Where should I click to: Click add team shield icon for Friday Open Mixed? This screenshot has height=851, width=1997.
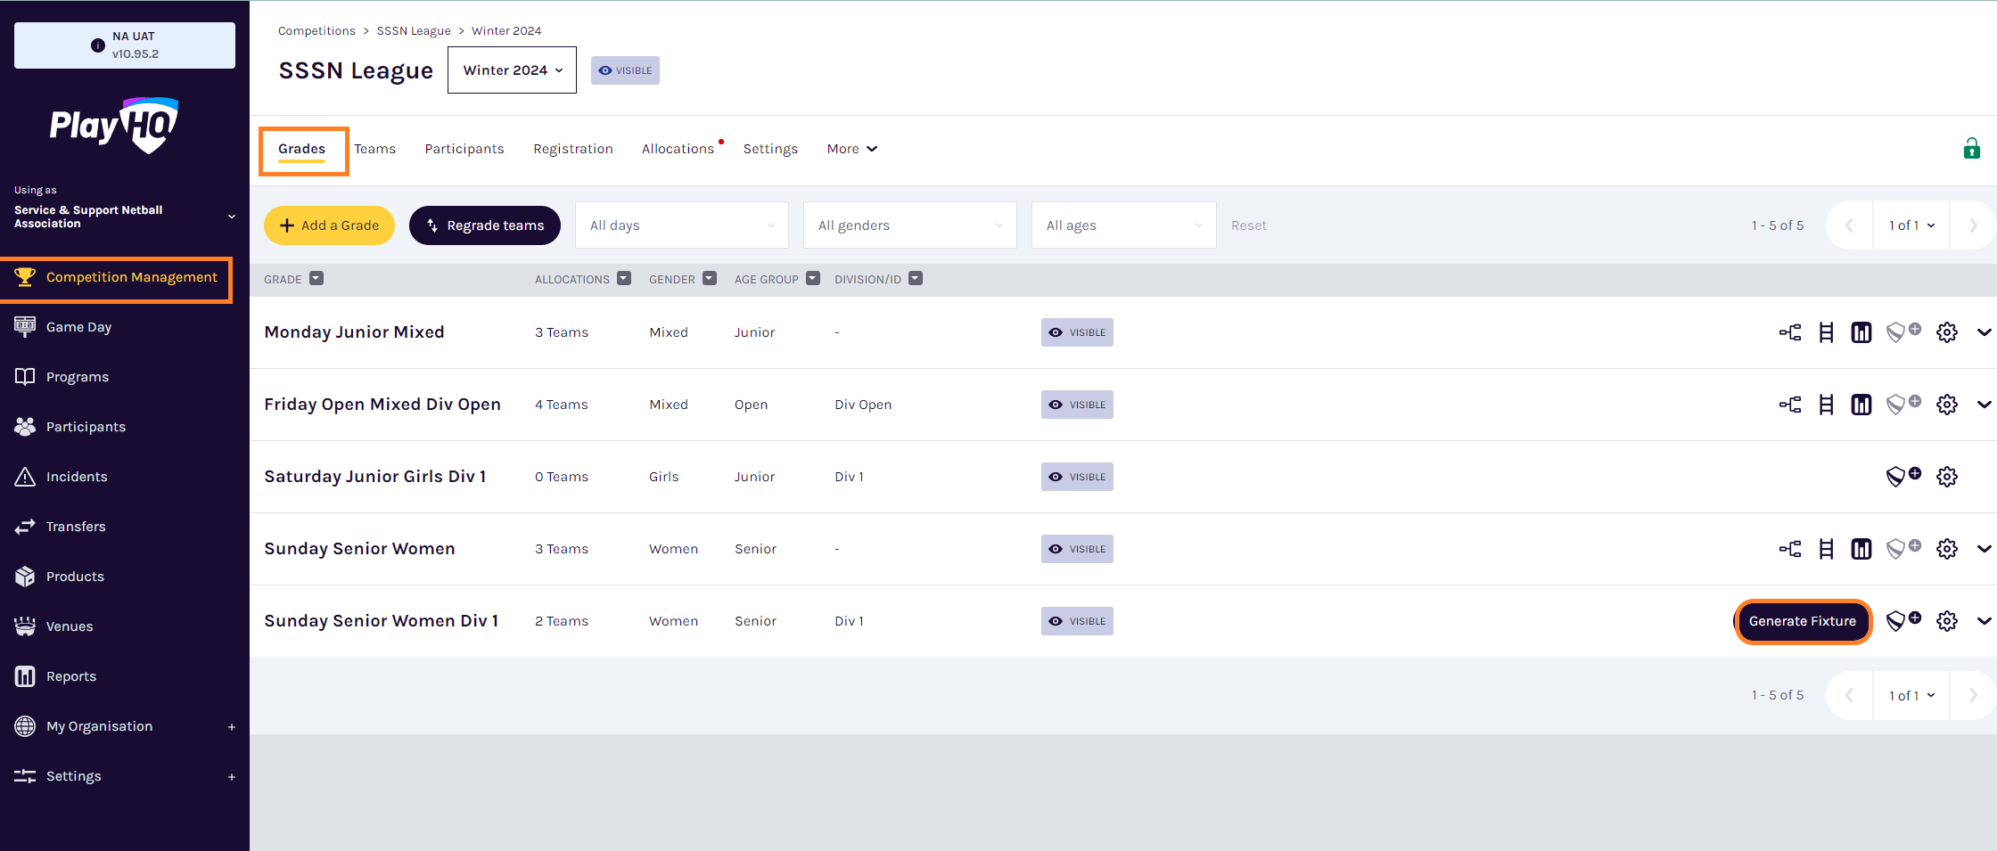pyautogui.click(x=1903, y=405)
